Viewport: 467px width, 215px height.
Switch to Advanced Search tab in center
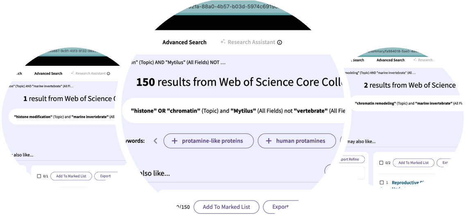tap(184, 42)
